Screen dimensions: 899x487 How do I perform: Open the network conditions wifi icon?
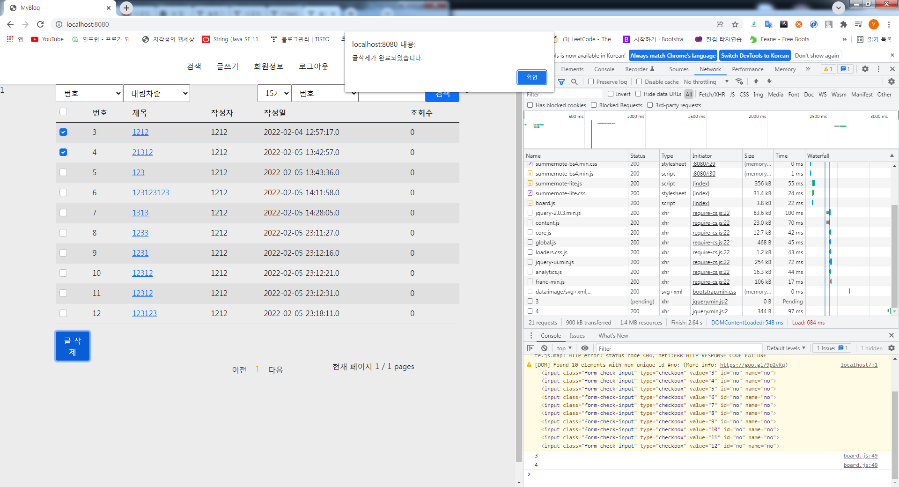(739, 82)
